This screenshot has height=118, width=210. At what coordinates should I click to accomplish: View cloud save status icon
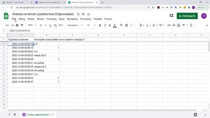point(88,14)
